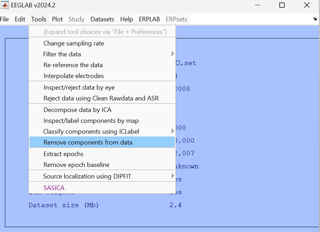
Task: Click Remove components from data
Action: coord(102,142)
